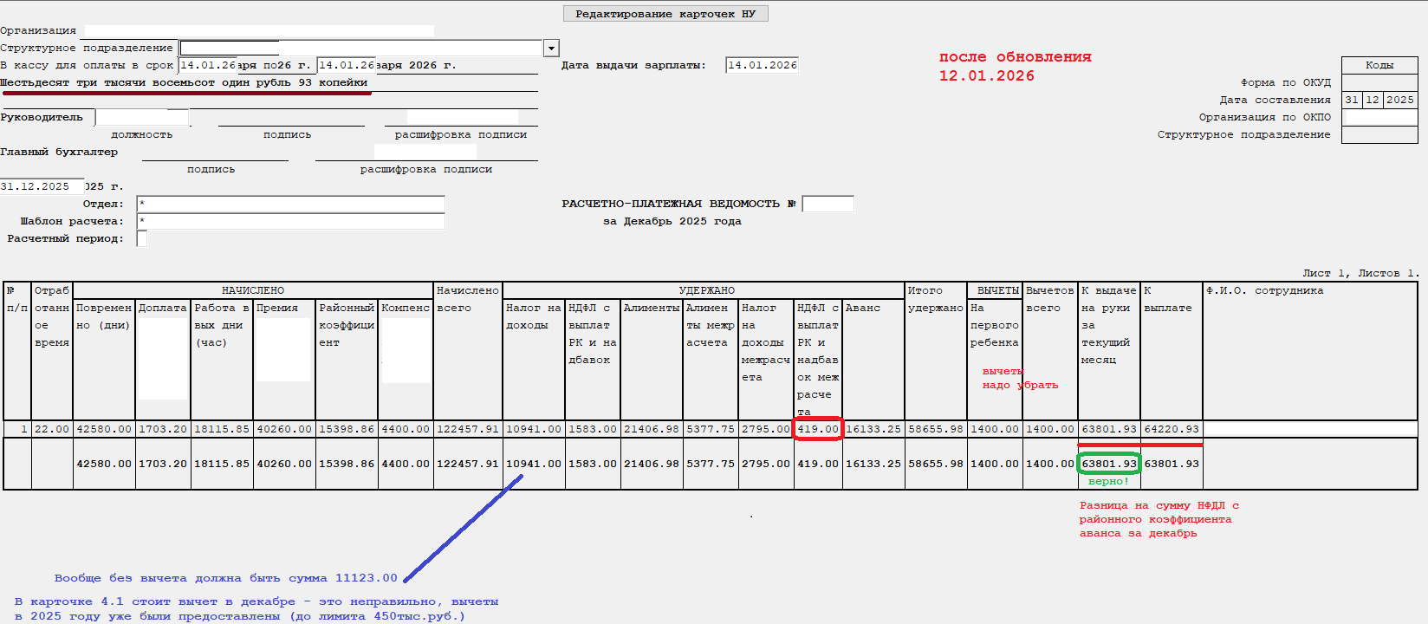Image resolution: width=1428 pixels, height=624 pixels.
Task: Expand the Структурное подразделение dropdown arrow
Action: [x=551, y=49]
